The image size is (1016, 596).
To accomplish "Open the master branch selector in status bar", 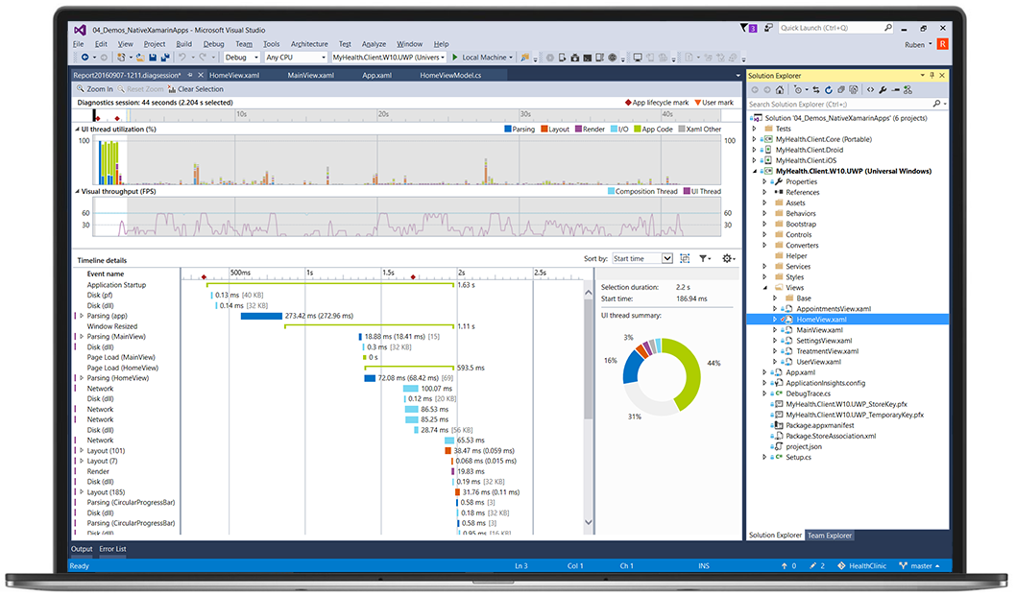I will 920,565.
